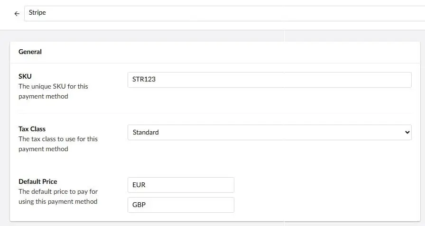Click the General section heading
The height and width of the screenshot is (226, 425).
pyautogui.click(x=30, y=52)
